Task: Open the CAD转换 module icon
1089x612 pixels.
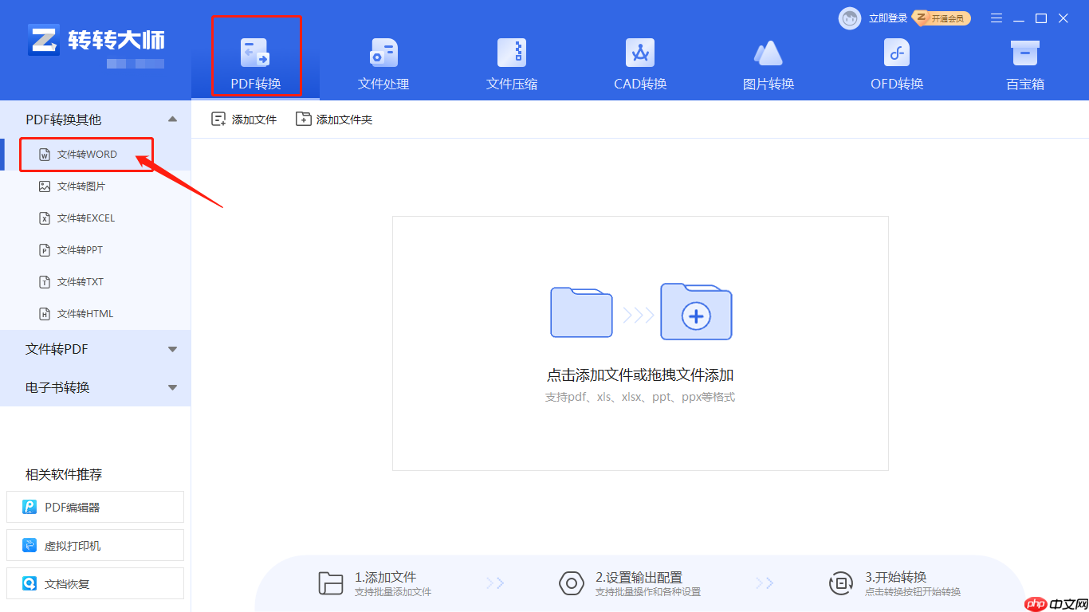Action: [x=639, y=53]
